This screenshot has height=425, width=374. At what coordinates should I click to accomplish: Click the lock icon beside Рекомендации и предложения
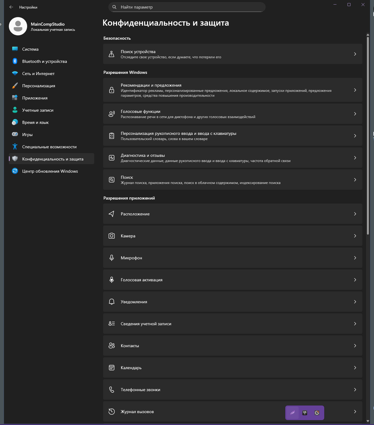click(112, 90)
